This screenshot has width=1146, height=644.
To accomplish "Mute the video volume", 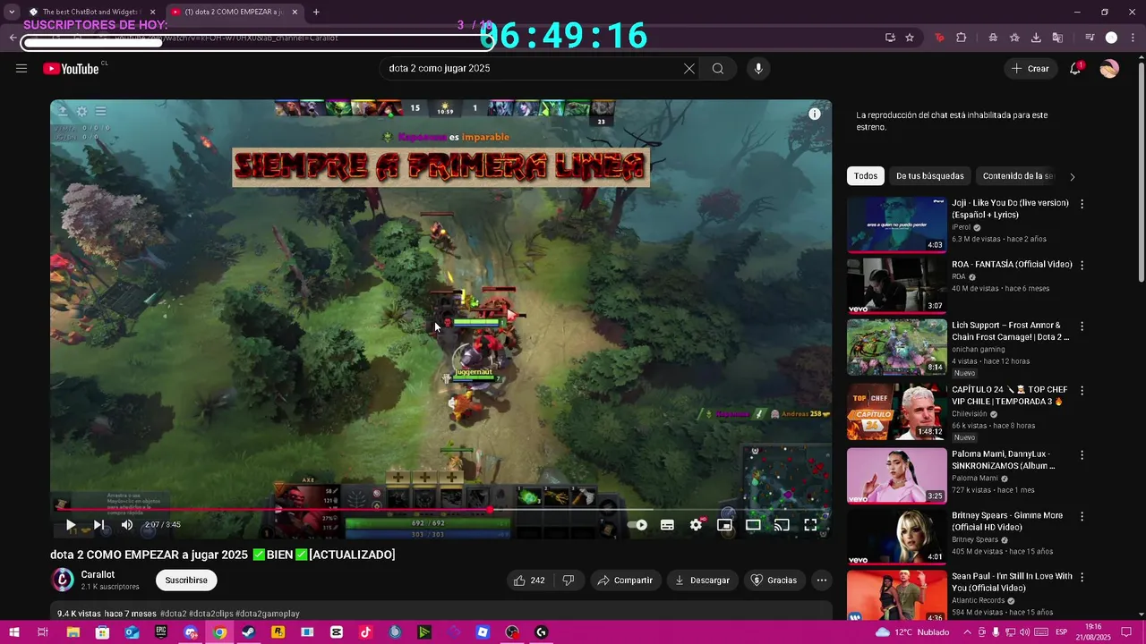I will [x=127, y=525].
